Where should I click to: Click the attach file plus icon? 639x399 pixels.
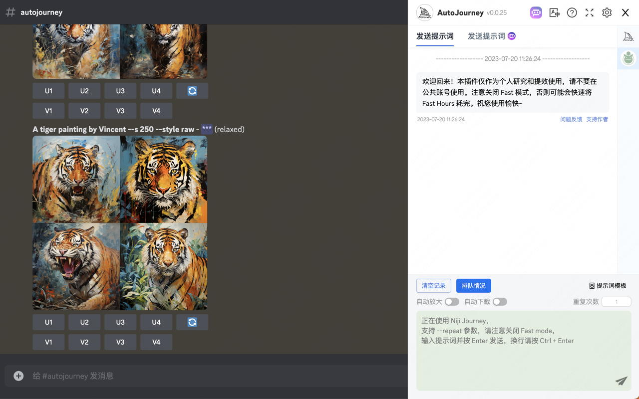coord(18,376)
